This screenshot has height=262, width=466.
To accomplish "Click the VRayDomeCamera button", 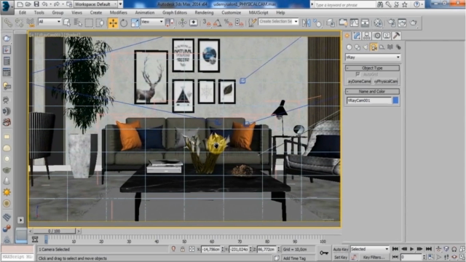I will point(359,81).
